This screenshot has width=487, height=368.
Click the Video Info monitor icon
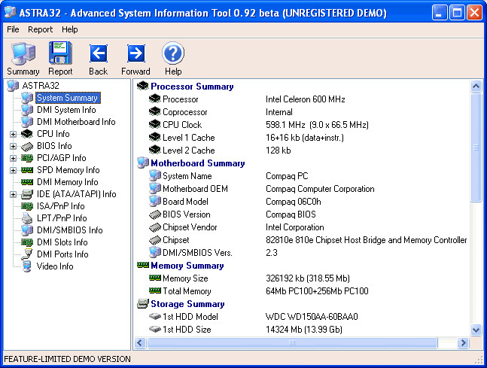[27, 266]
